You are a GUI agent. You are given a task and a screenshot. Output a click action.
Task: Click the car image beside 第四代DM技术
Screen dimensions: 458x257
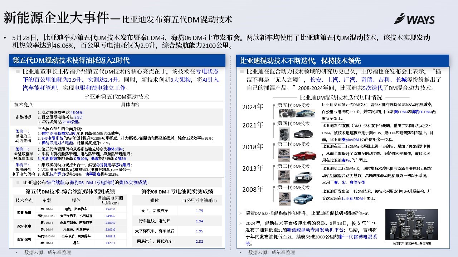[304, 134]
